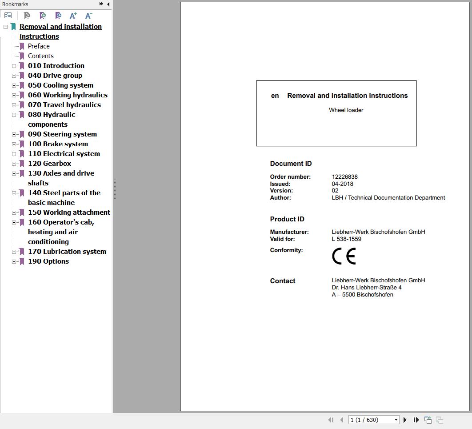Viewport: 472px width, 429px height.
Task: Jump to 150 Working attachment
Action: [x=69, y=212]
